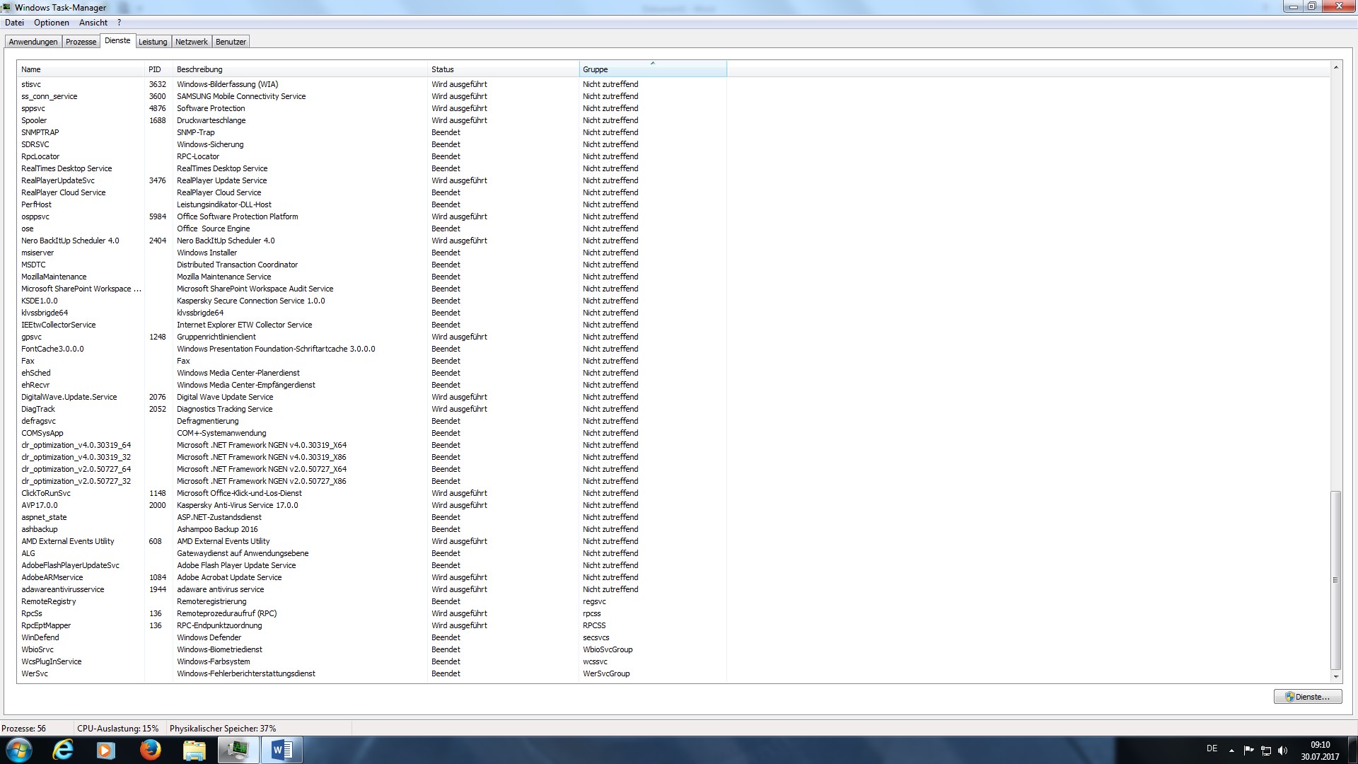Select the RpcLocator service
This screenshot has height=764, width=1358.
[x=371, y=156]
